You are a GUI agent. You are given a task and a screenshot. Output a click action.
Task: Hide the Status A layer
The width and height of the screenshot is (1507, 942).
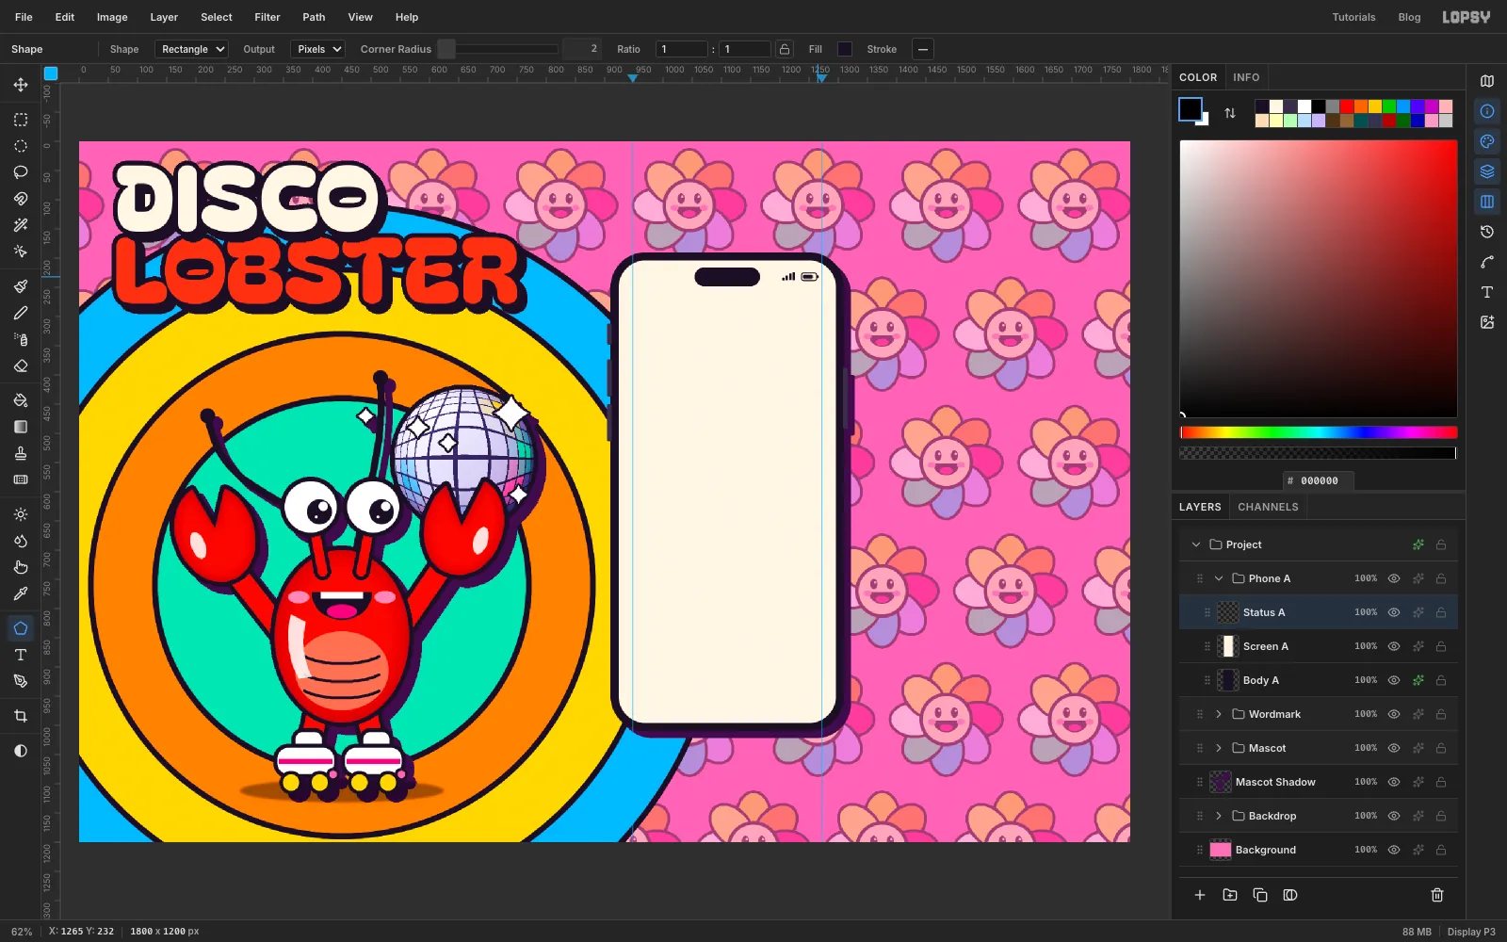pyautogui.click(x=1394, y=612)
